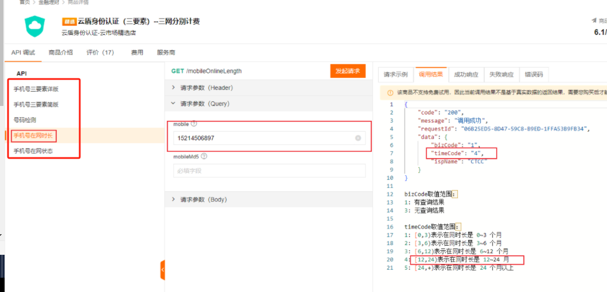Open the 云盾身份认证-云市场精选店 store link

(99, 33)
